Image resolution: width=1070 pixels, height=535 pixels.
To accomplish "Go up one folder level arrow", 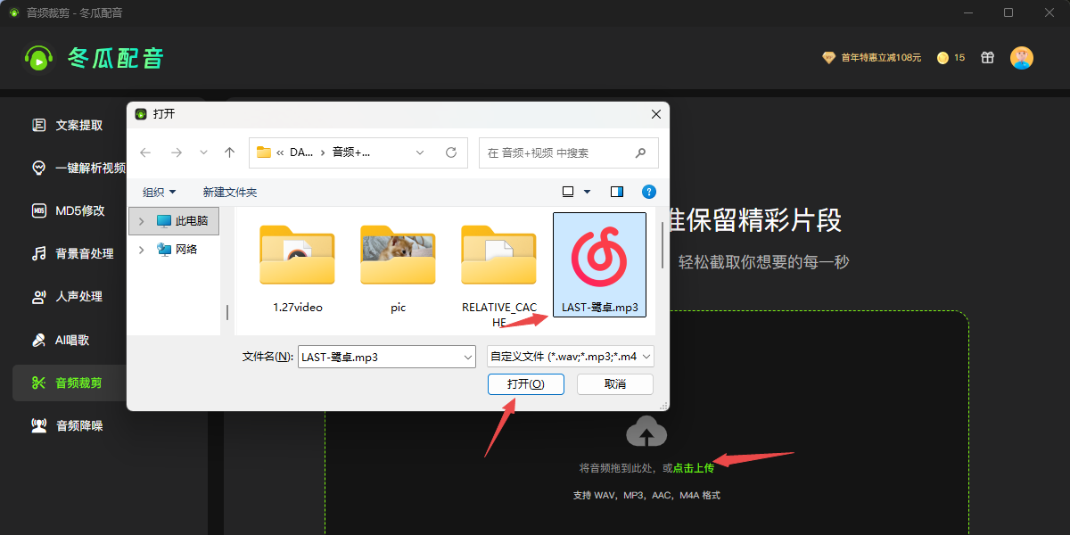I will click(x=229, y=152).
